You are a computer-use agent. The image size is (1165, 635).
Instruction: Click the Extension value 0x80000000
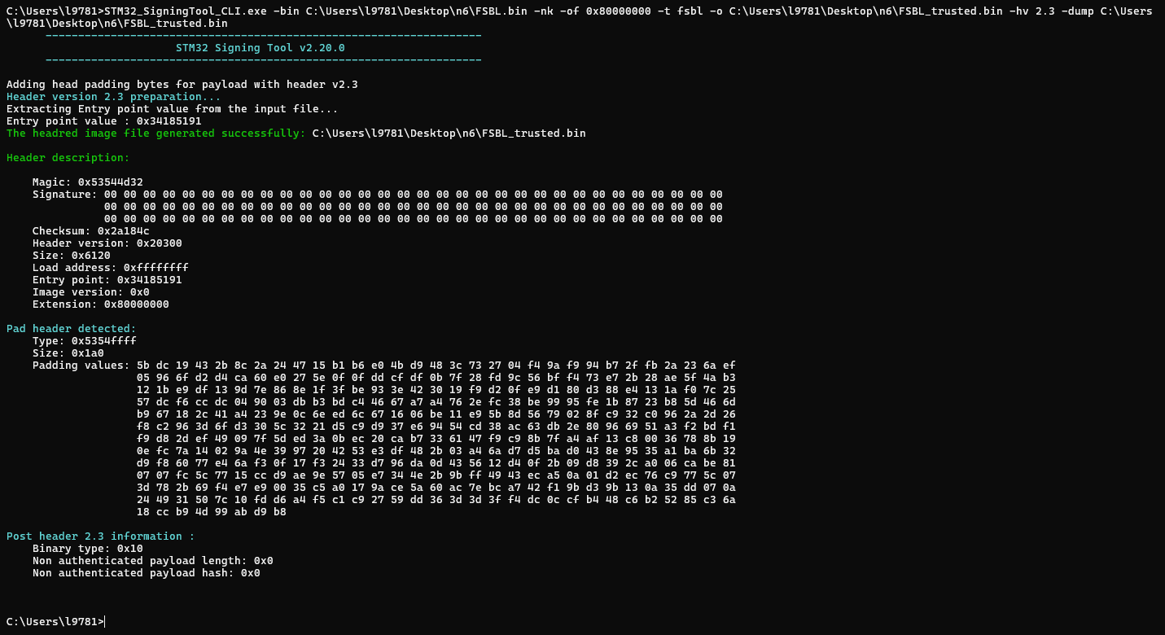(136, 304)
